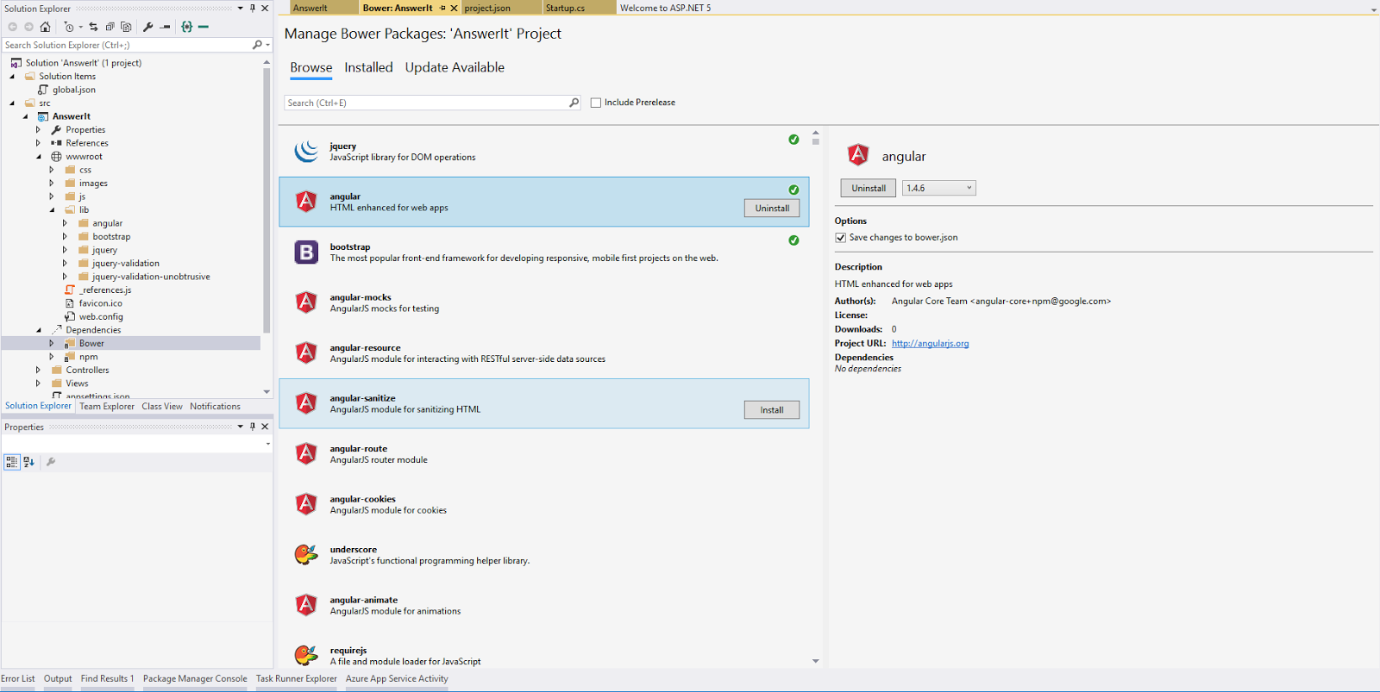1380x692 pixels.
Task: Open Property Pages wrench in Properties panel
Action: pos(51,462)
